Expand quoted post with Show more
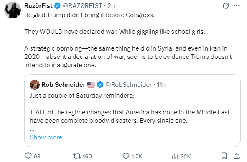Viewport: 247px width, 162px height. tap(46, 137)
